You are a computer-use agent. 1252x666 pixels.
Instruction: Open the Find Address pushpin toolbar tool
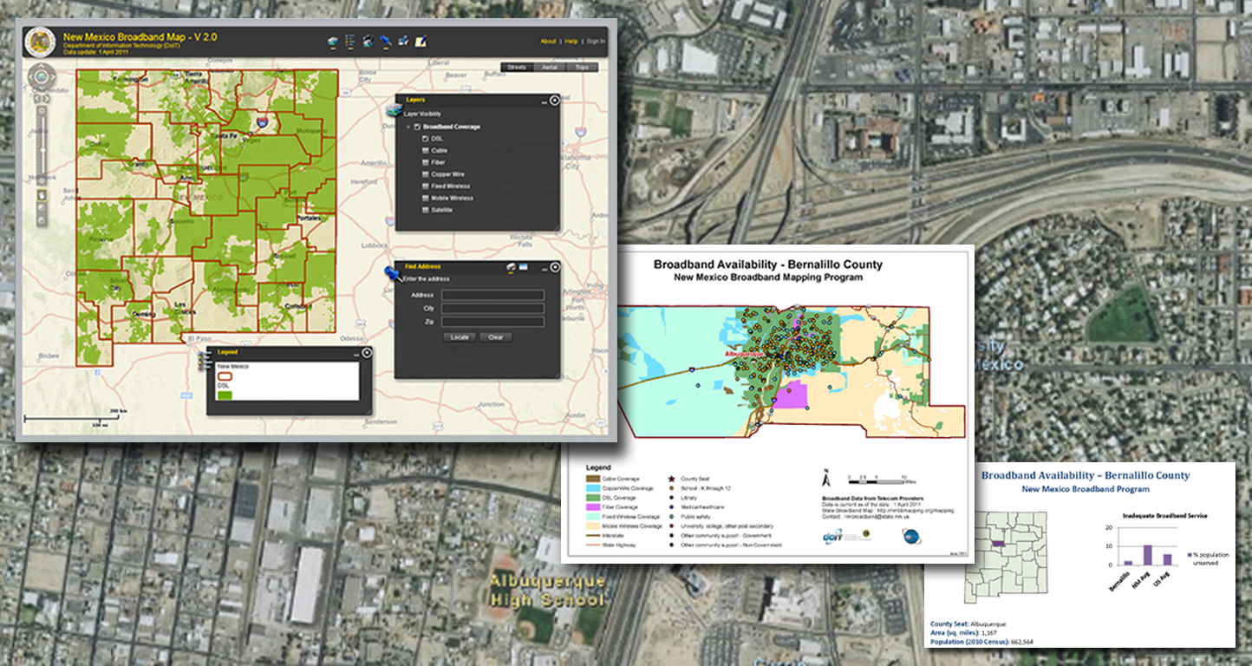pos(386,41)
